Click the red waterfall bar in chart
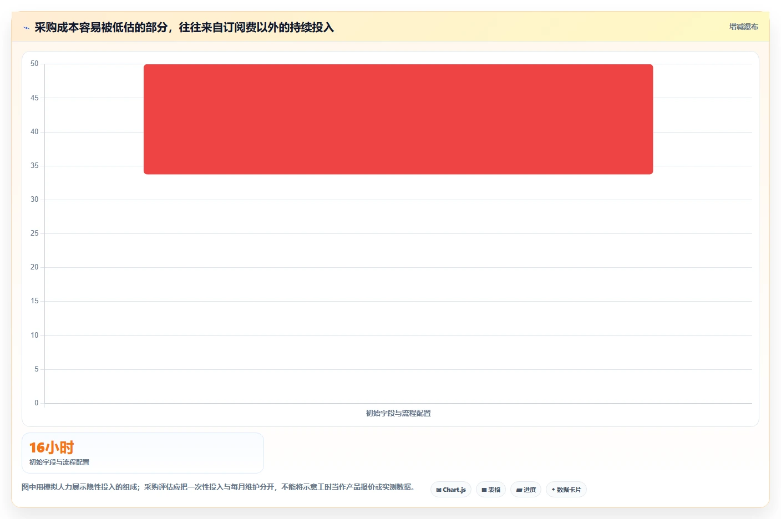 pyautogui.click(x=398, y=119)
